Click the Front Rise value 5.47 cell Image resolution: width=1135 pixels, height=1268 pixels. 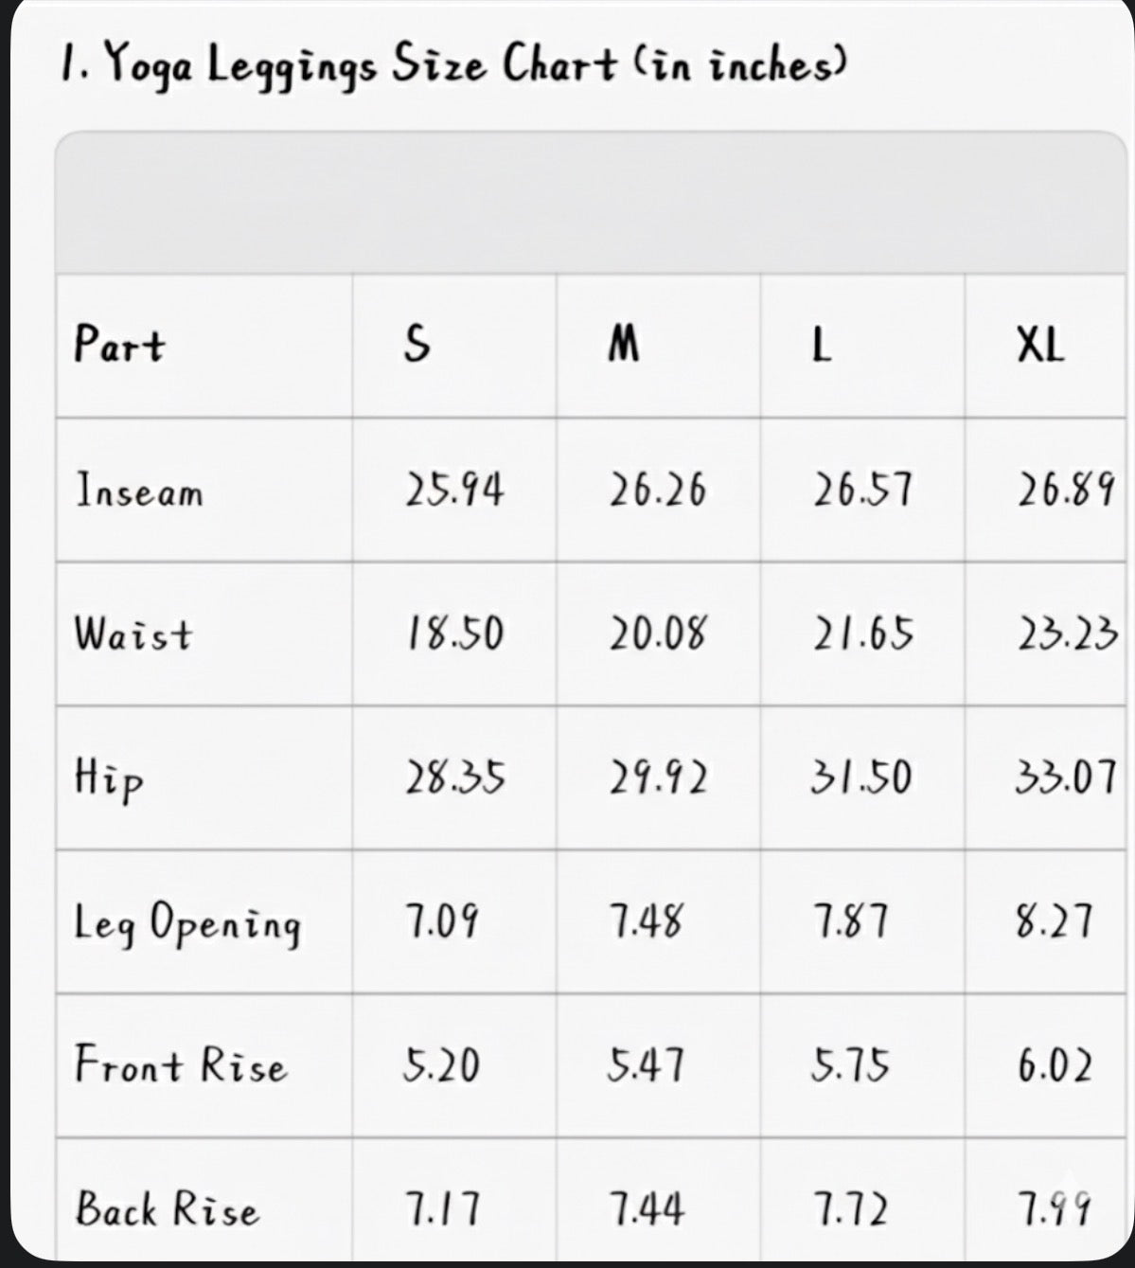[x=647, y=1065]
